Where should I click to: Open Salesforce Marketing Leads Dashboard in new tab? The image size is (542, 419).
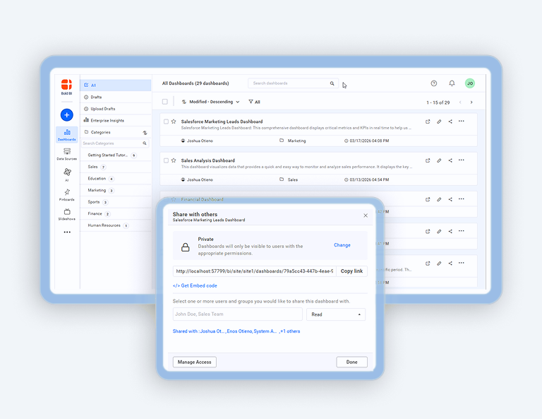[x=428, y=122]
